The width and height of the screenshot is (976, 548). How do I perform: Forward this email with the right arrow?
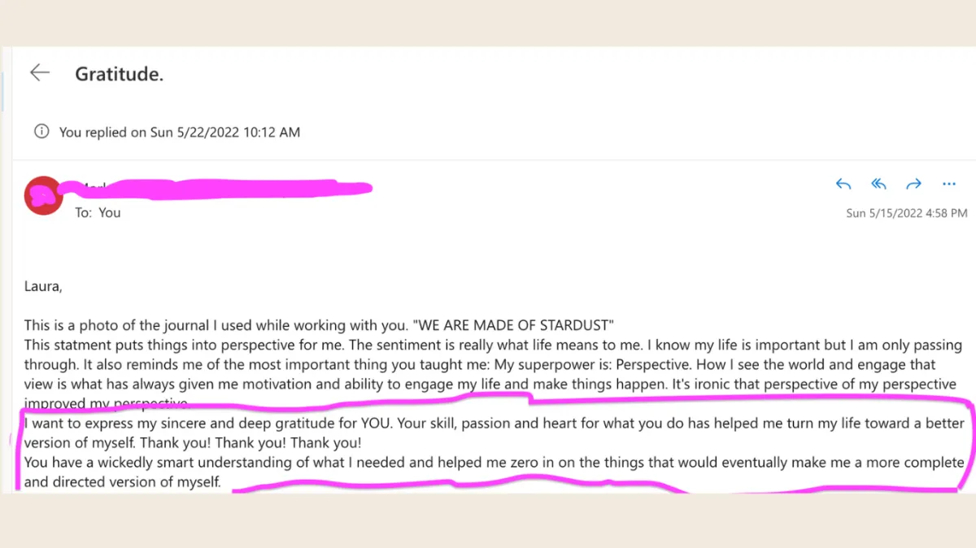(913, 185)
